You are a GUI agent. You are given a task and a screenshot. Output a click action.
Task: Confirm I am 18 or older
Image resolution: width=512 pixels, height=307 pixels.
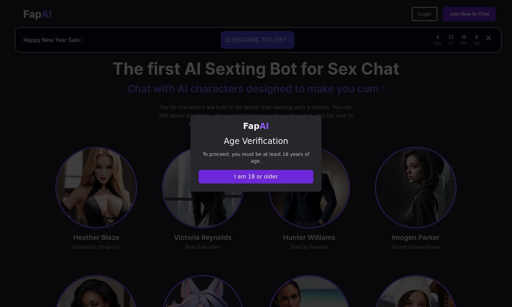tap(256, 177)
